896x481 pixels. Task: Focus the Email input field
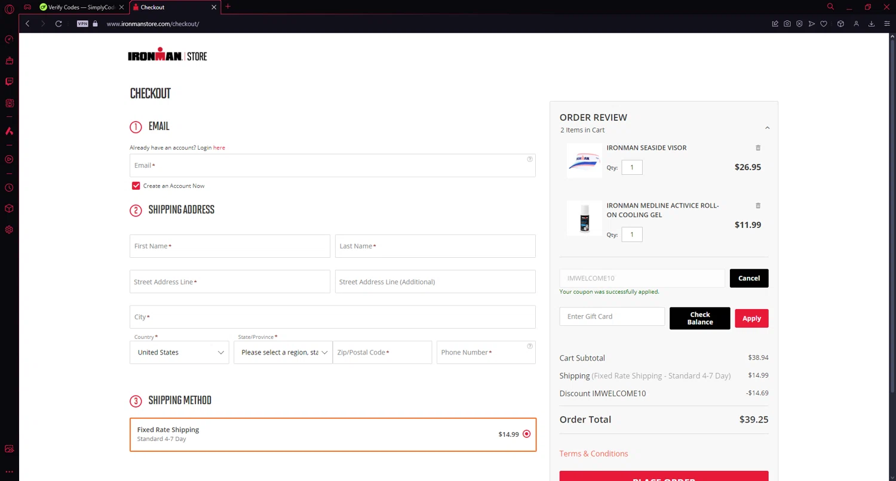(x=333, y=165)
